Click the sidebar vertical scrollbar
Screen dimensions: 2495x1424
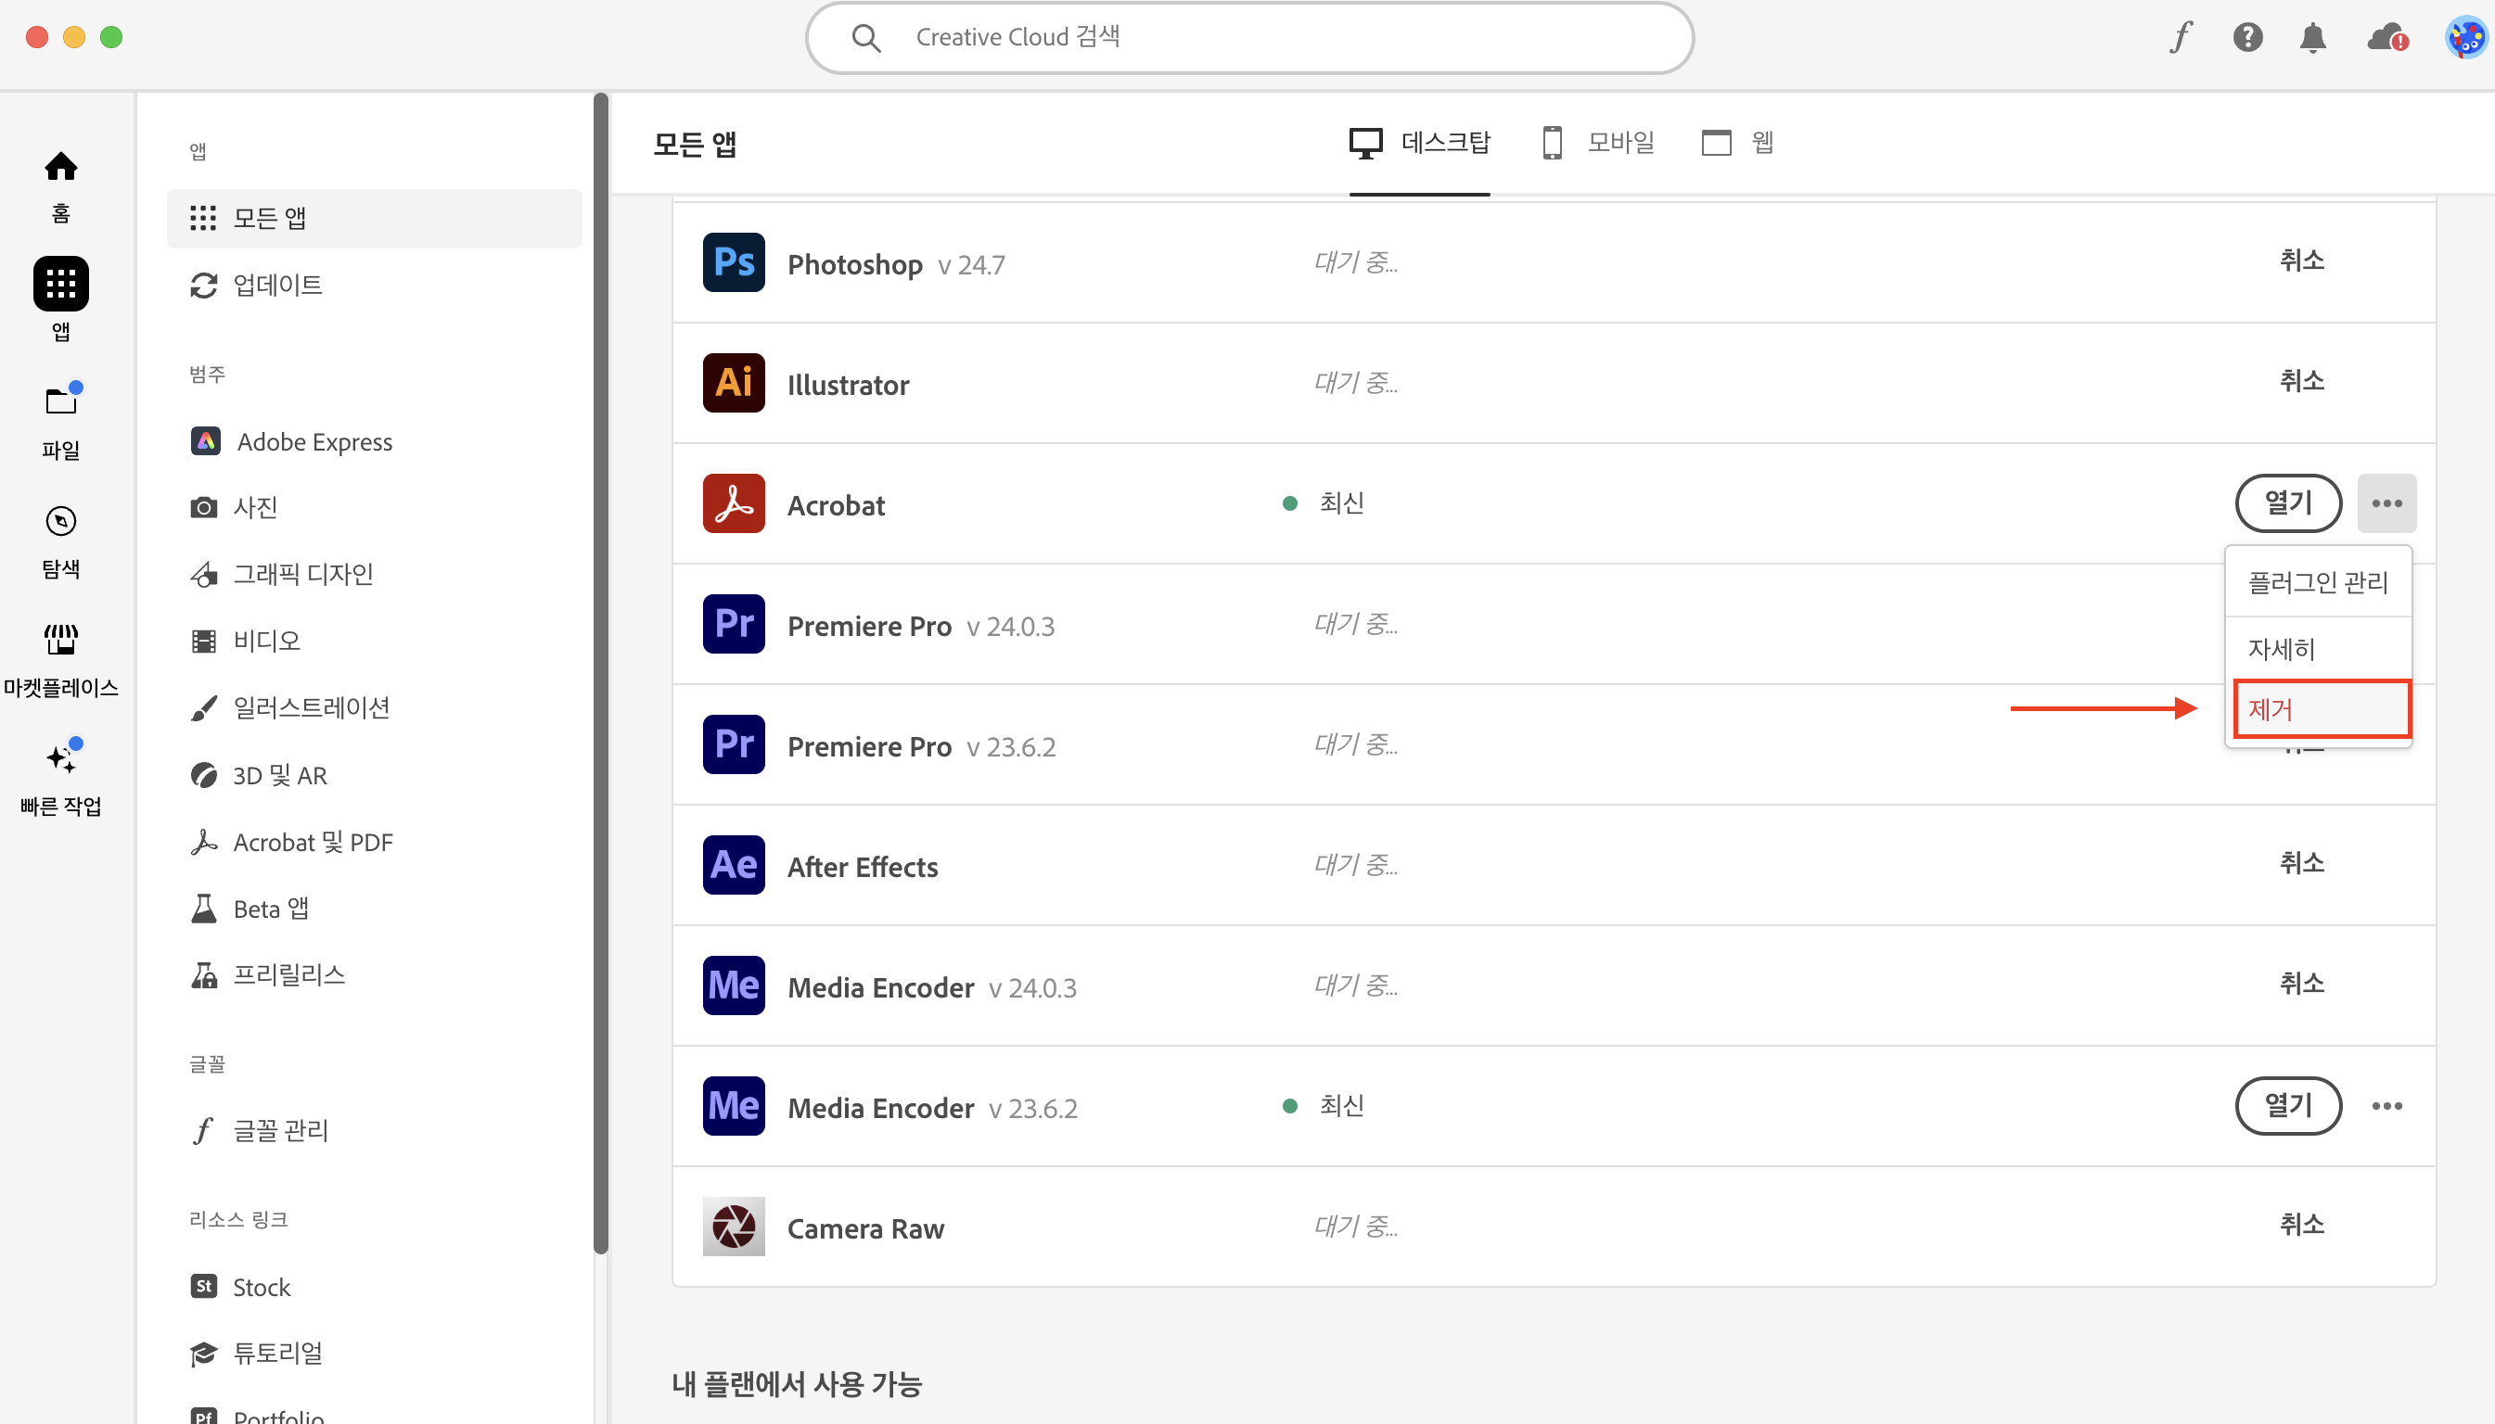(x=601, y=673)
